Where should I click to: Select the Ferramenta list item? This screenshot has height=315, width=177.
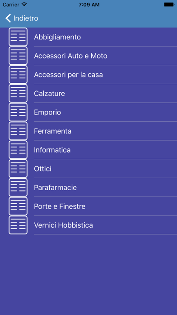click(x=88, y=131)
